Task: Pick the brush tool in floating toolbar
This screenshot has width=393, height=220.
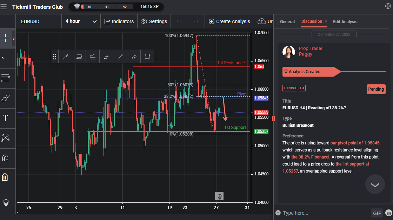Action: coord(107,57)
